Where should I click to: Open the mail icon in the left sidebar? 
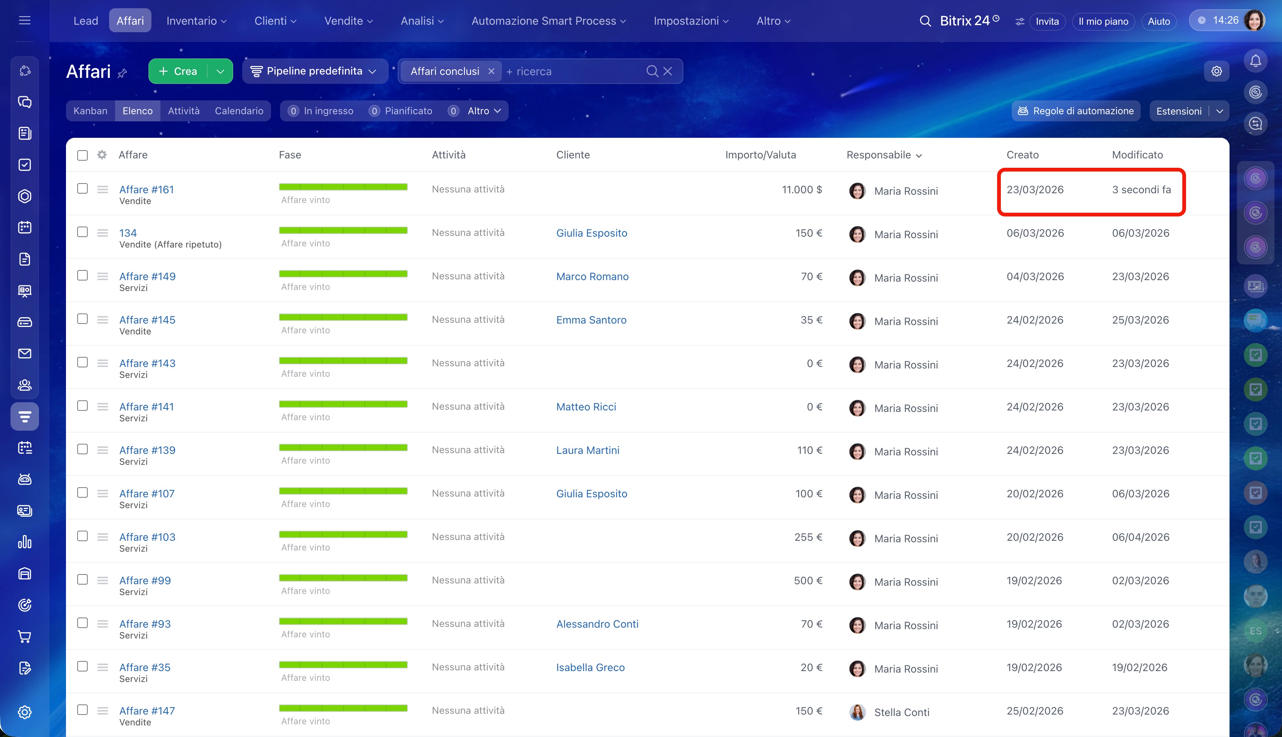tap(24, 353)
